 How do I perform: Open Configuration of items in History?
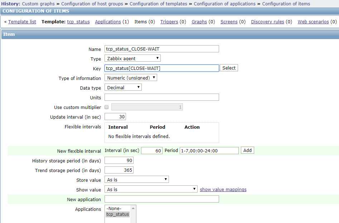point(286,4)
